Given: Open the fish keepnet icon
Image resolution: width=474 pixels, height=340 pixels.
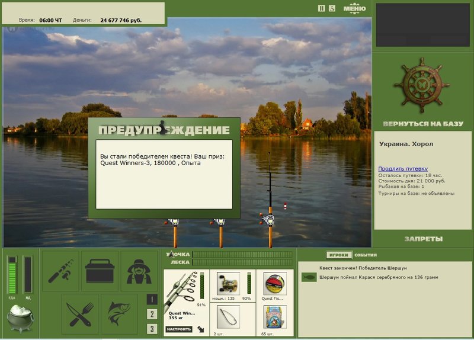Looking at the screenshot, I should tap(120, 315).
